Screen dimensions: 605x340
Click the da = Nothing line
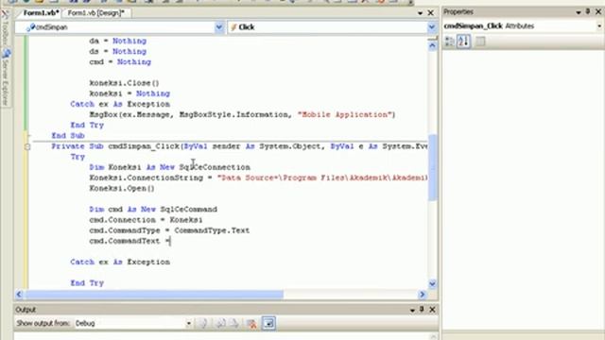tap(117, 41)
